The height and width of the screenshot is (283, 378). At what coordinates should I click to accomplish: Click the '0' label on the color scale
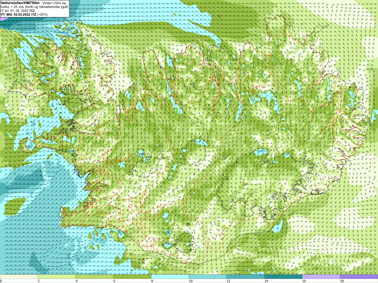1,281
